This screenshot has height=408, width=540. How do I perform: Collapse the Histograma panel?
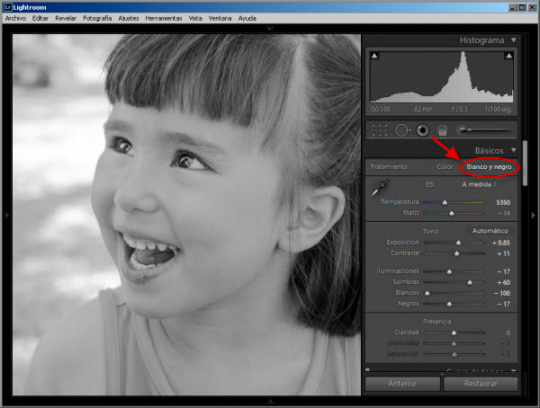514,40
